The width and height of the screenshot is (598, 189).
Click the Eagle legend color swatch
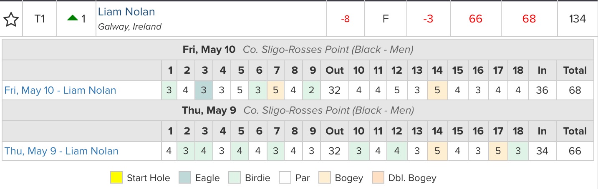pyautogui.click(x=185, y=178)
